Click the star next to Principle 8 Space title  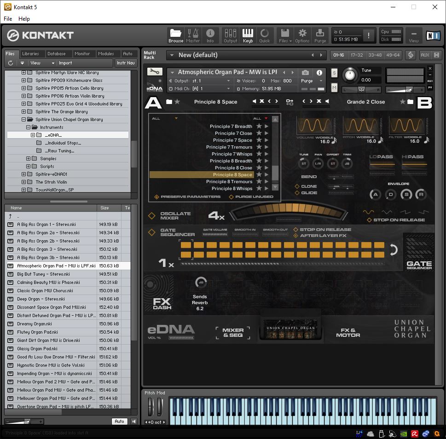(x=177, y=102)
